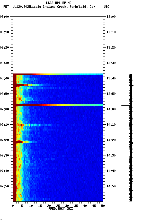Click the '06:10' PDT time label

(4, 32)
